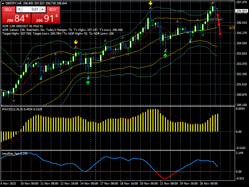The height and width of the screenshot is (187, 249).
Task: Click the 0.6934 MACD scale value
Action: (240, 109)
